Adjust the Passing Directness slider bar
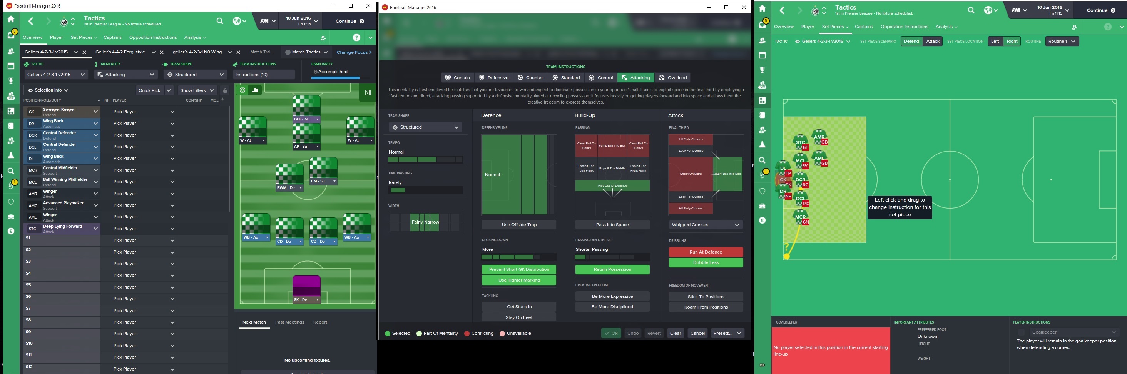 612,257
